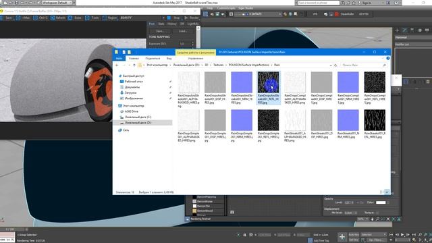Select Этот компьютер in Explorer sidebar
This screenshot has width=432, height=243.
[134, 106]
